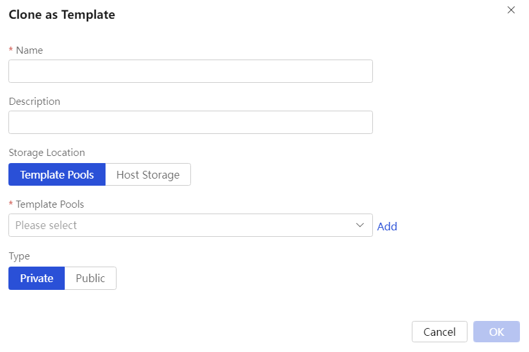The height and width of the screenshot is (352, 529).
Task: Cancel the clone operation
Action: click(440, 332)
